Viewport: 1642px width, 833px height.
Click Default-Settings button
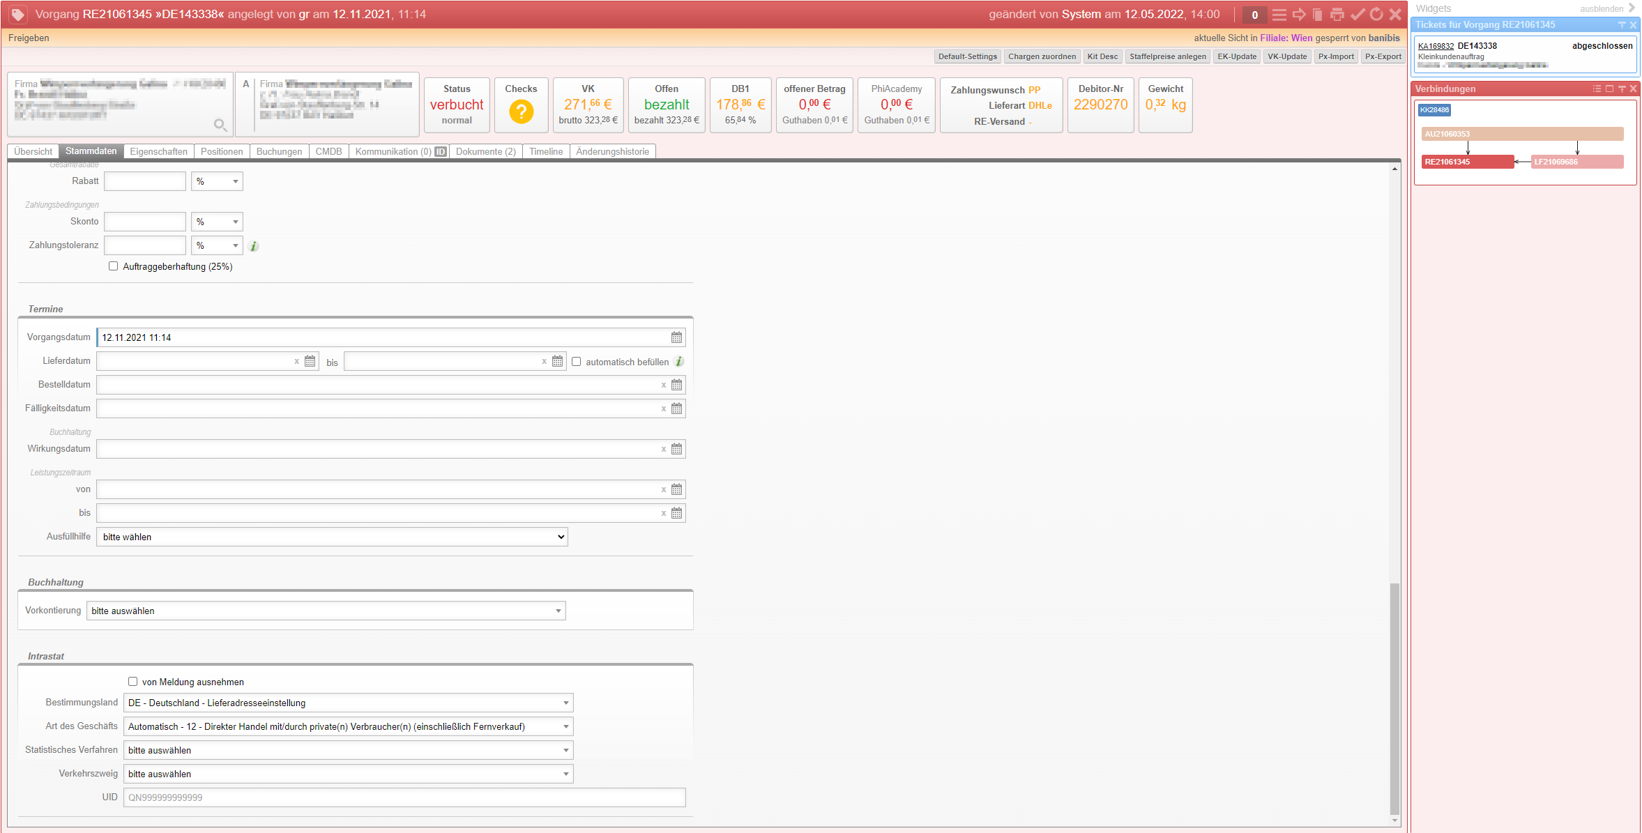point(967,56)
